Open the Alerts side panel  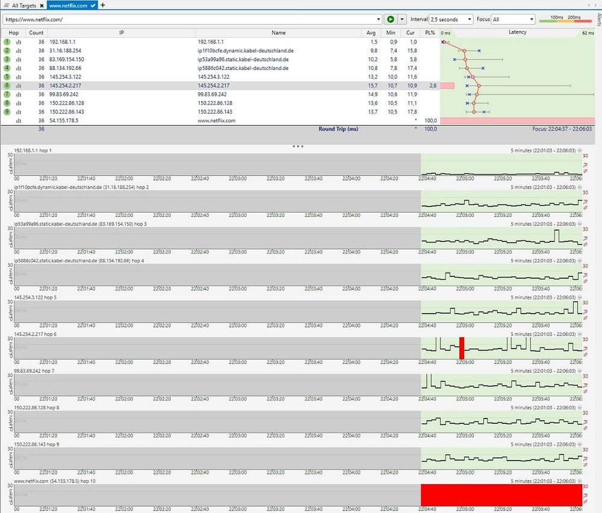click(x=599, y=19)
